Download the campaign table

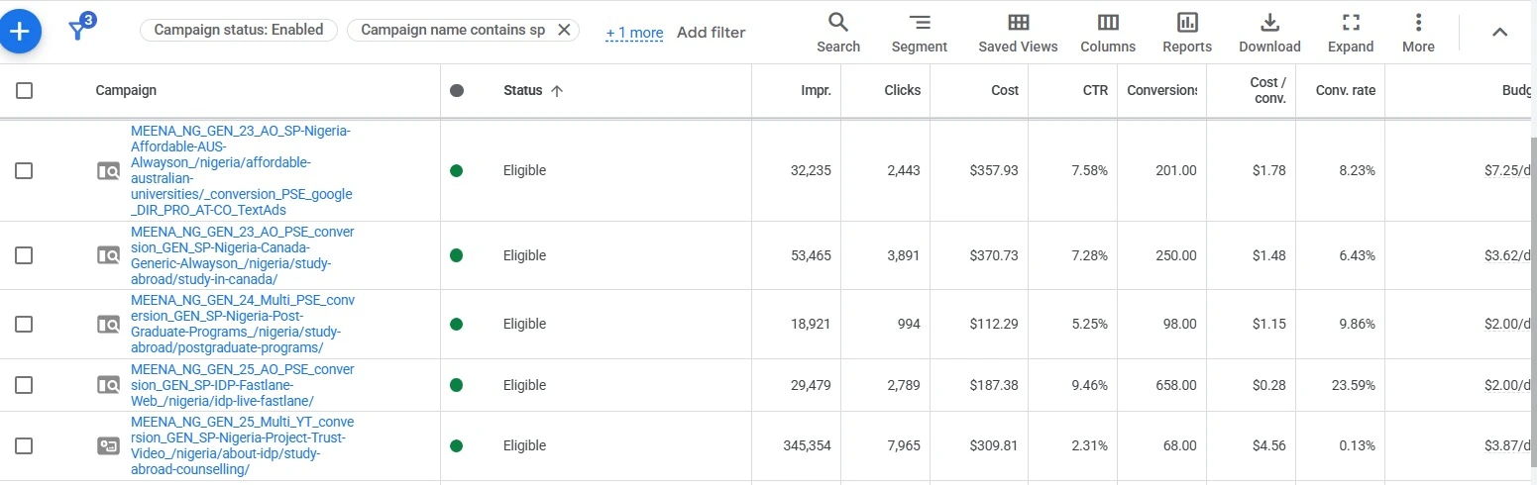[x=1269, y=33]
